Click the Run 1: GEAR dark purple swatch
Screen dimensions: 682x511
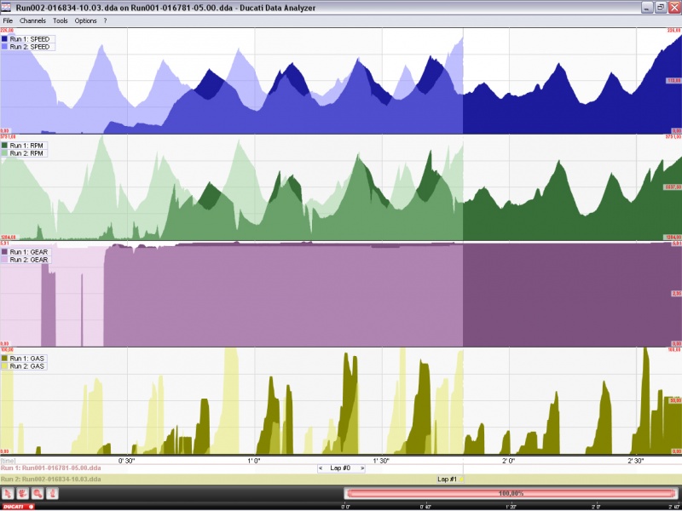5,252
